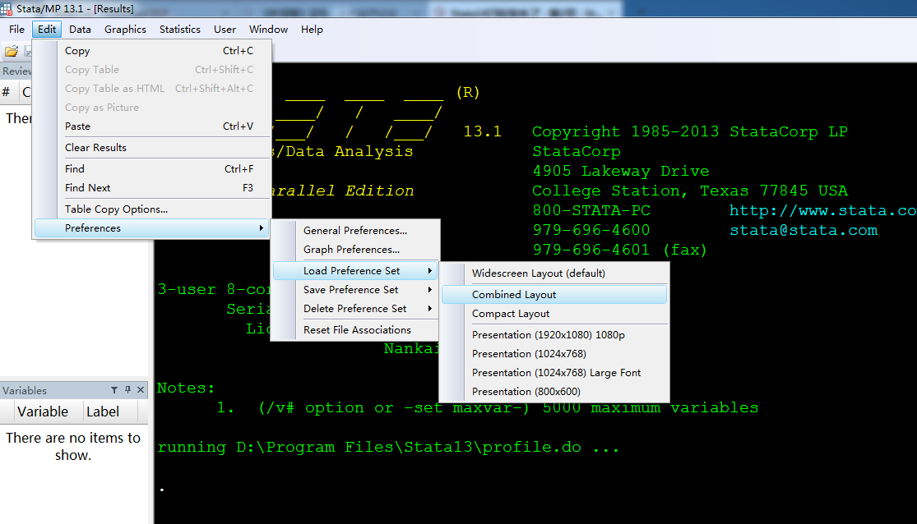Choose Clear Results from Edit menu
The height and width of the screenshot is (524, 917).
point(95,148)
